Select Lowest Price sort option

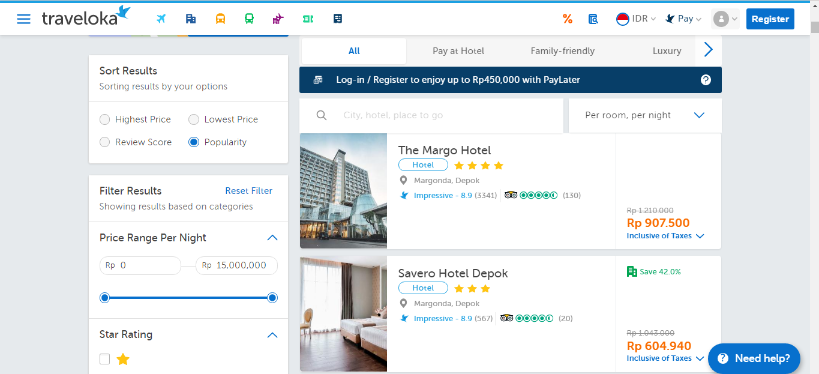193,119
